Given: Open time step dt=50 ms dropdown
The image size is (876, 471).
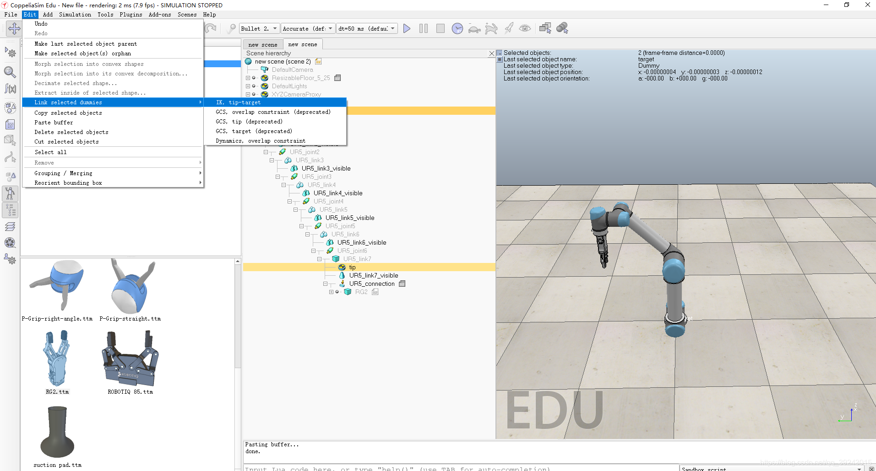Looking at the screenshot, I should [x=367, y=28].
